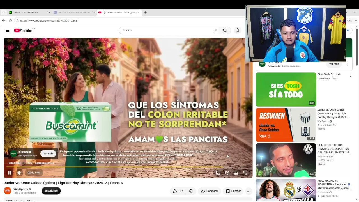Play the Deportivo Cali reactions video thumbnail
The width and height of the screenshot is (359, 202).
point(286,160)
